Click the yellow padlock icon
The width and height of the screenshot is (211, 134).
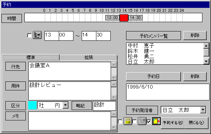[128, 121]
